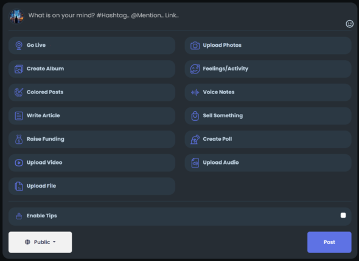The height and width of the screenshot is (261, 359).
Task: Click the Write Article document icon
Action: (x=19, y=116)
